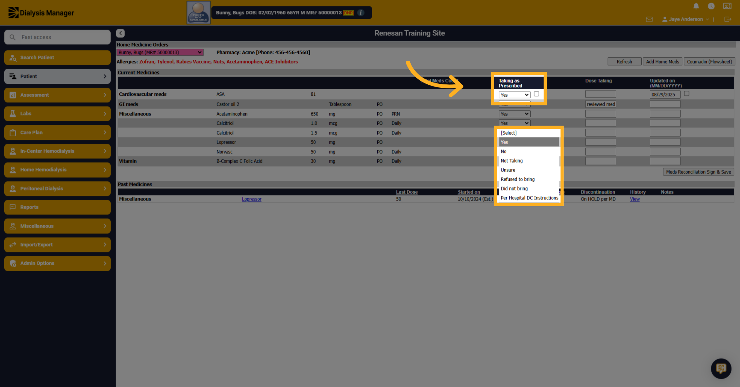Click the Fast access search icon
The height and width of the screenshot is (387, 740).
coord(13,37)
